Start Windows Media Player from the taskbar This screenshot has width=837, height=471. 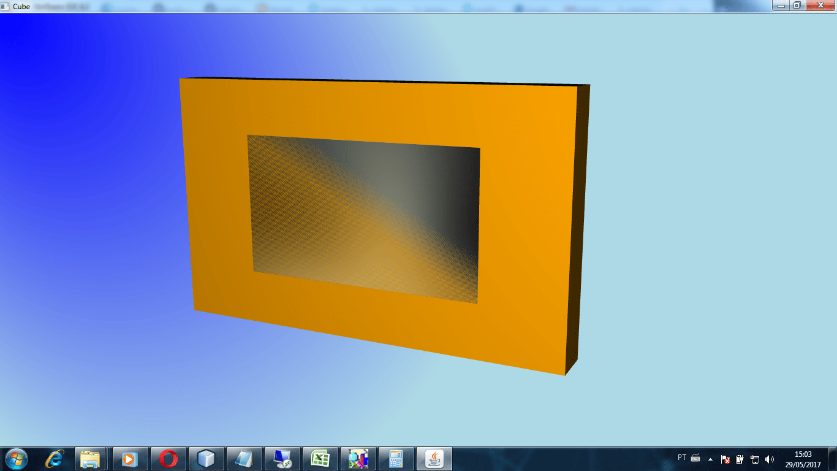[129, 458]
